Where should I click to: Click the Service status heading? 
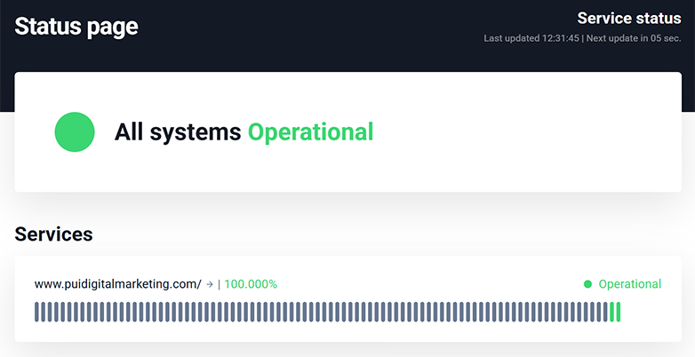pos(628,18)
